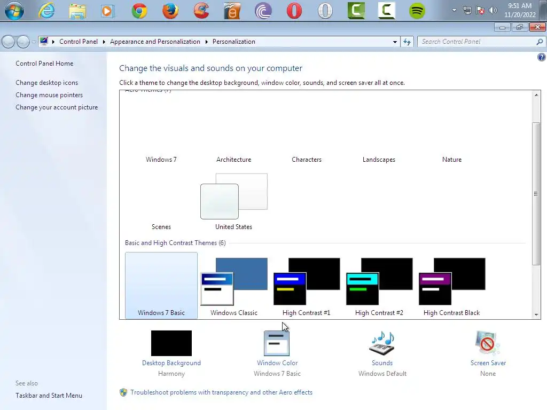Click the recent pages dropdown arrow
Viewport: 547px width, 410px height.
pos(34,42)
